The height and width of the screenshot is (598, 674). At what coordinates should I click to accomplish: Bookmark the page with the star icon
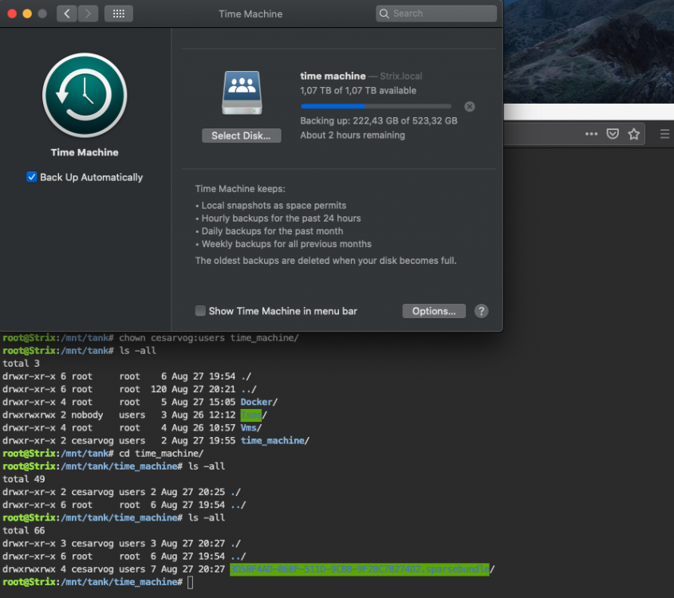(633, 134)
